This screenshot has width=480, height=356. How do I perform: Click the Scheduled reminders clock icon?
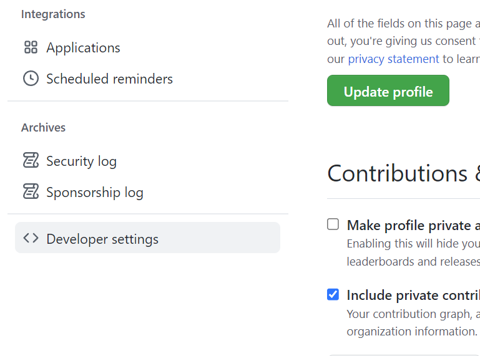(31, 79)
